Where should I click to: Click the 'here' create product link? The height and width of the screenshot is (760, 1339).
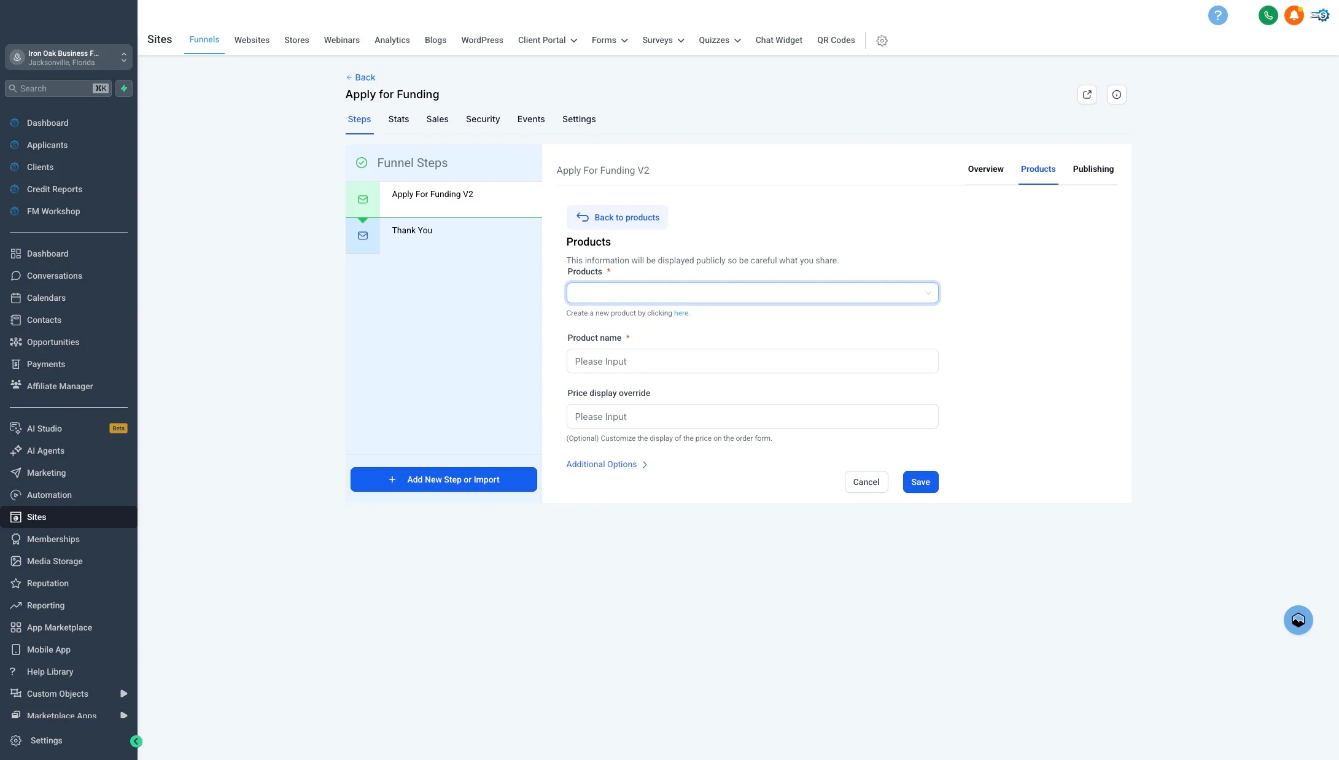pyautogui.click(x=681, y=313)
